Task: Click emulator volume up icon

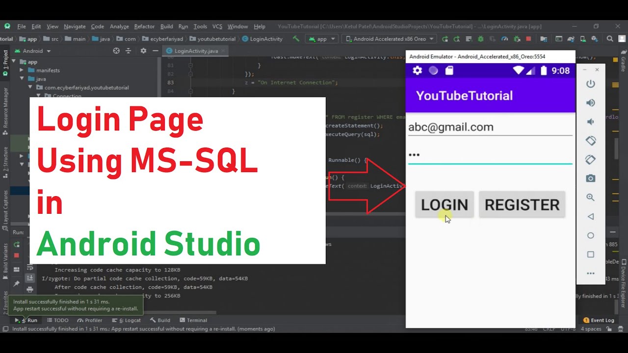Action: point(591,102)
